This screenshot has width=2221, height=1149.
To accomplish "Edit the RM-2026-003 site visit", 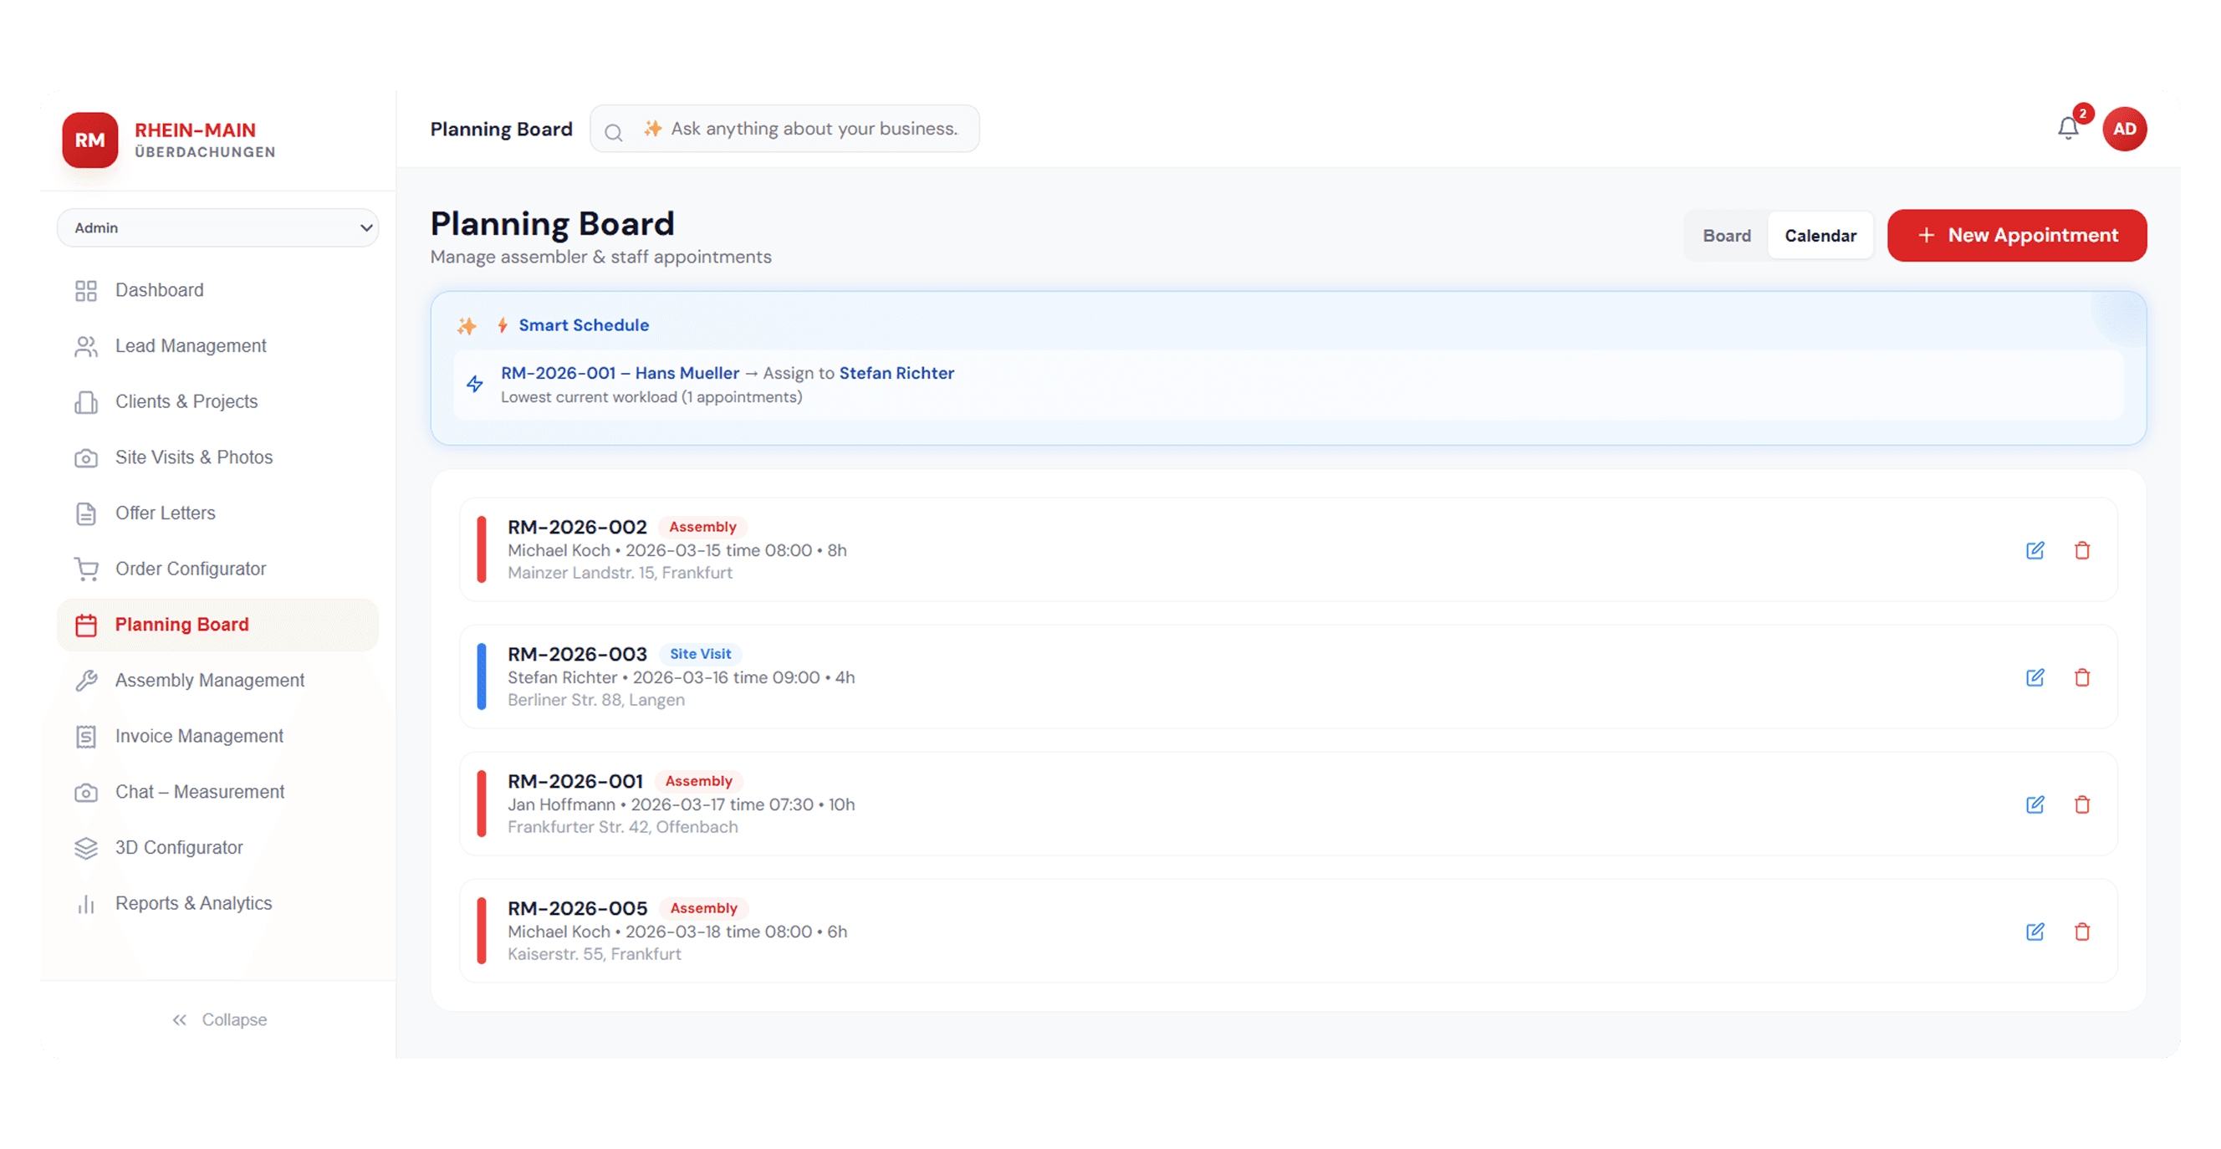I will (x=2035, y=677).
